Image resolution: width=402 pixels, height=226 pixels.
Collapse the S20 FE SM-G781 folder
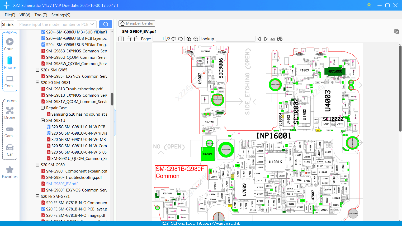pyautogui.click(x=37, y=196)
